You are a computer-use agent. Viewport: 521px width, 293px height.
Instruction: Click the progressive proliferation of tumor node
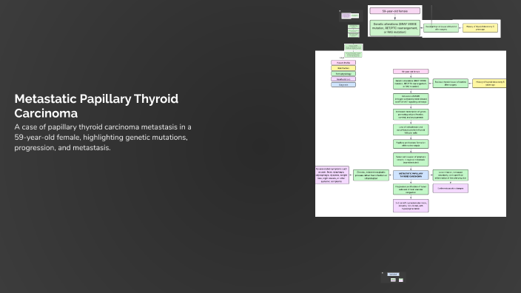[x=411, y=189]
